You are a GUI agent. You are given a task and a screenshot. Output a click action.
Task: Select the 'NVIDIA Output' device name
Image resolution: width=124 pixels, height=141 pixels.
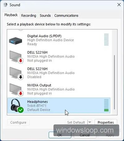tap(39, 85)
